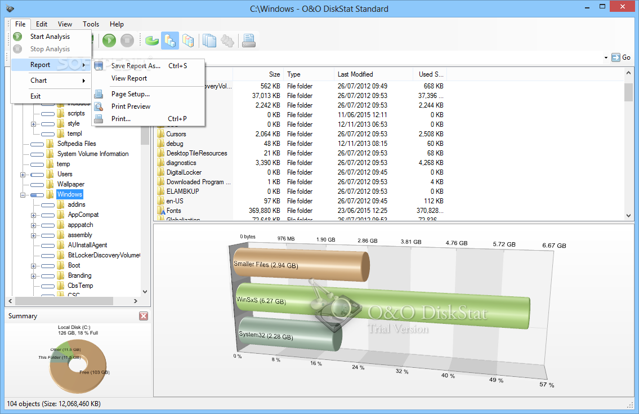The height and width of the screenshot is (414, 639).
Task: Open the View menu
Action: point(65,24)
